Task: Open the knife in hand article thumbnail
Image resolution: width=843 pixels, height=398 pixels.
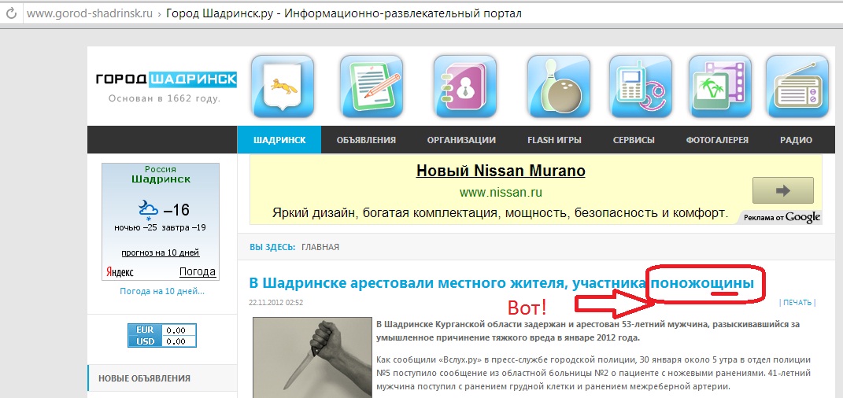Action: point(312,358)
